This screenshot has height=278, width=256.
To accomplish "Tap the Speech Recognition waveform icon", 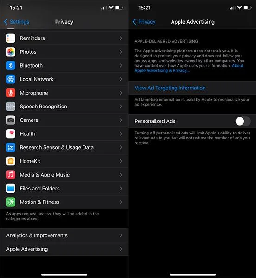I will click(x=11, y=107).
